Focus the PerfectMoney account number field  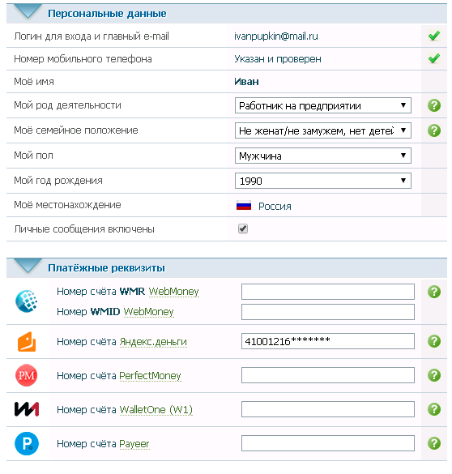coord(328,375)
